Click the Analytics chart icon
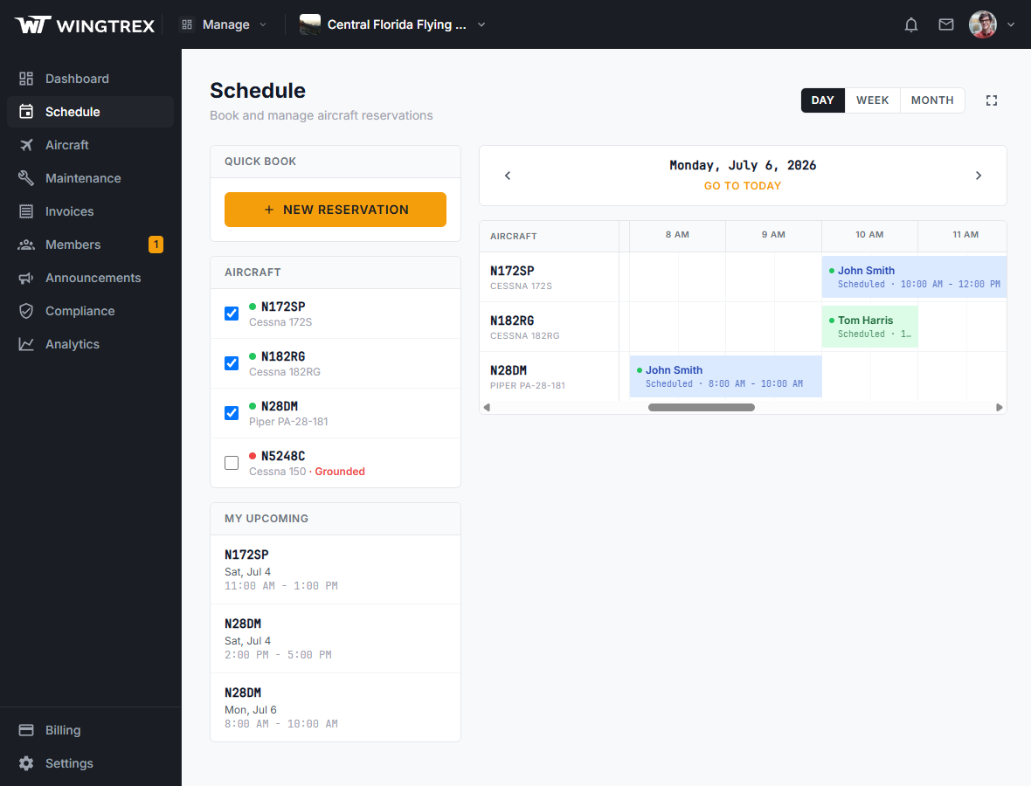The image size is (1031, 786). (26, 344)
